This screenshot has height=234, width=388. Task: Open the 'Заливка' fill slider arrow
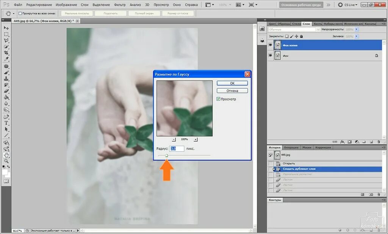click(357, 36)
